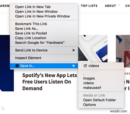Open the Top Lists navigation link

tap(89, 6)
